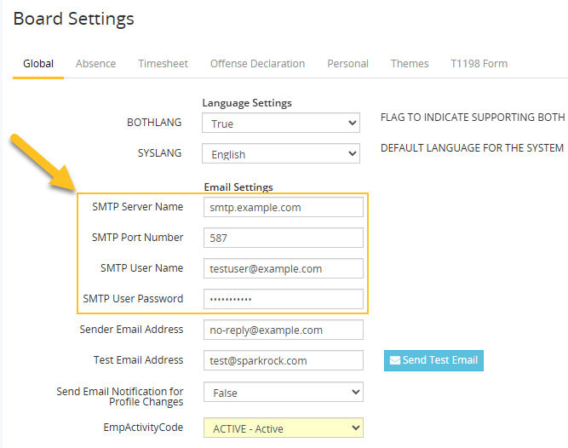
Task: Open the EmpActivityCode dropdown
Action: pyautogui.click(x=283, y=428)
